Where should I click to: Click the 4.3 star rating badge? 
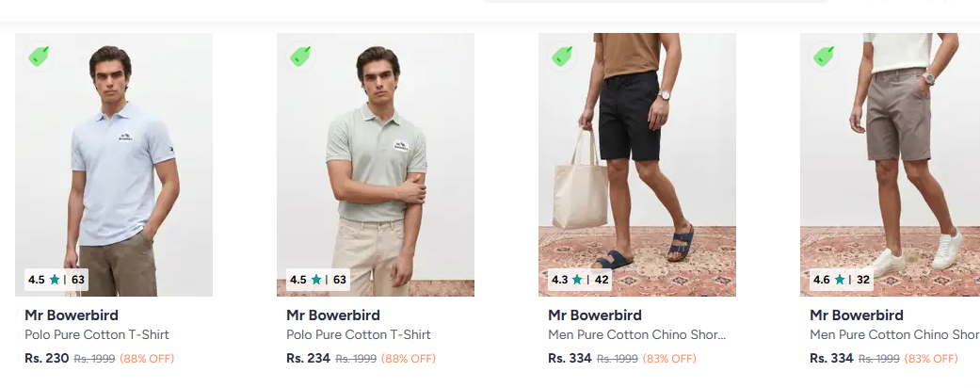click(x=579, y=280)
